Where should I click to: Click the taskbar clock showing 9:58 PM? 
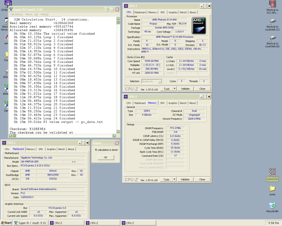(274, 223)
